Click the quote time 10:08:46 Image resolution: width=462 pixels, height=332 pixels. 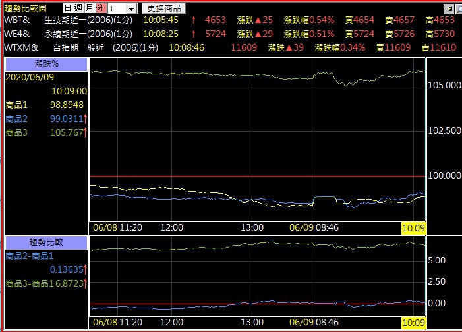(x=187, y=47)
